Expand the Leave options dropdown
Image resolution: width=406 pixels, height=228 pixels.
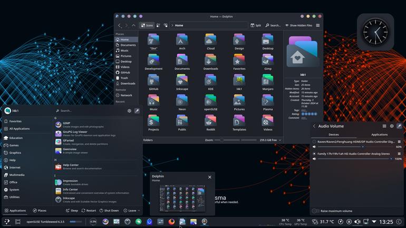click(132, 211)
